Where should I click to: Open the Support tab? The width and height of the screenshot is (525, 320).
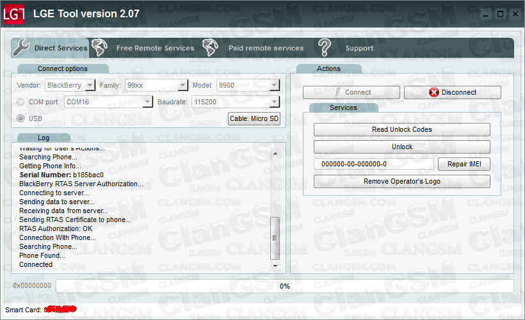pos(359,48)
